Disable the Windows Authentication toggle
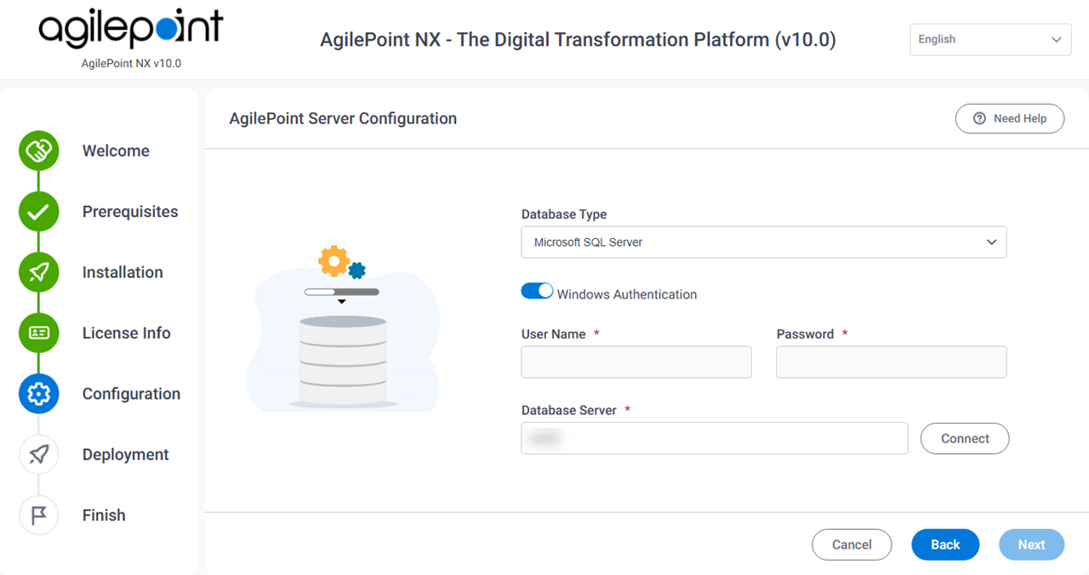1089x575 pixels. pos(537,291)
